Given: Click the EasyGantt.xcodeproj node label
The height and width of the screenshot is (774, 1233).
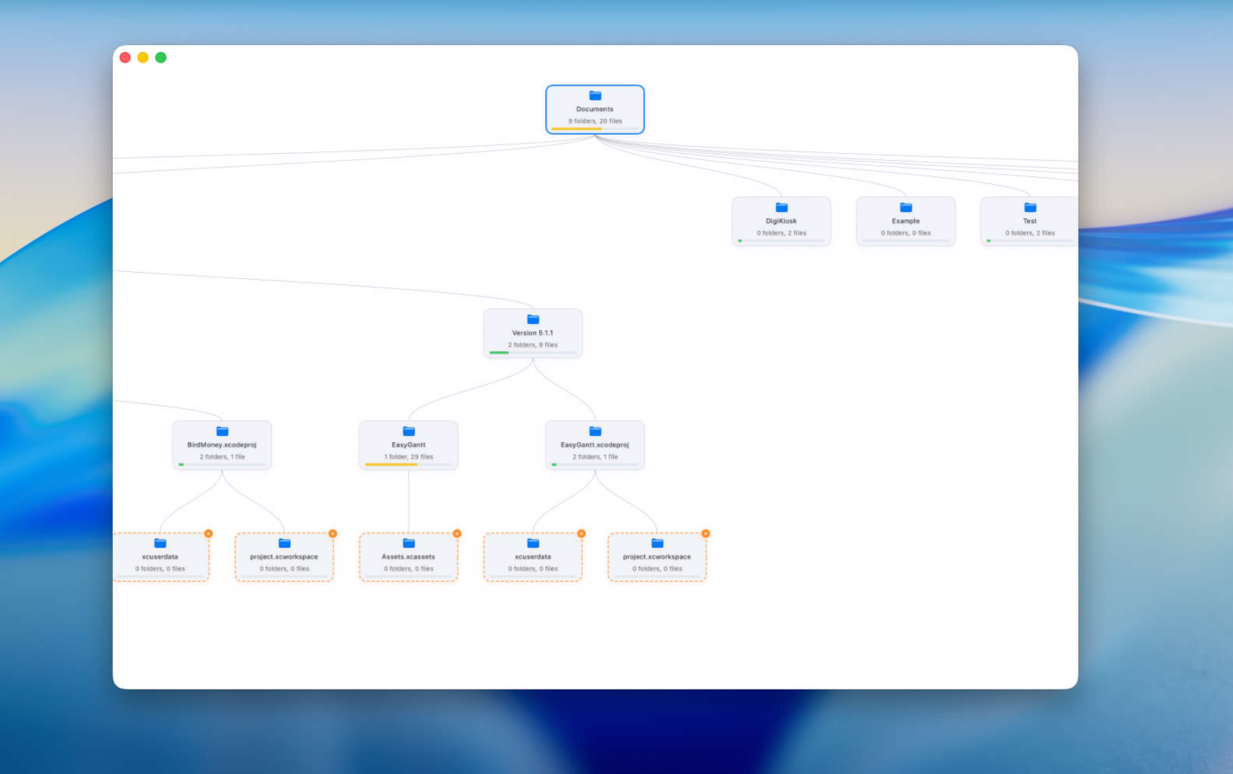Looking at the screenshot, I should [594, 445].
